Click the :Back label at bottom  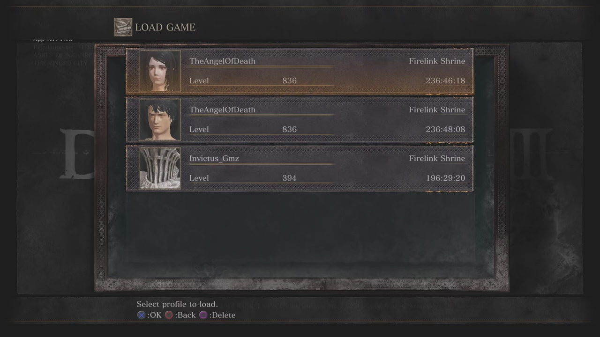tap(185, 315)
